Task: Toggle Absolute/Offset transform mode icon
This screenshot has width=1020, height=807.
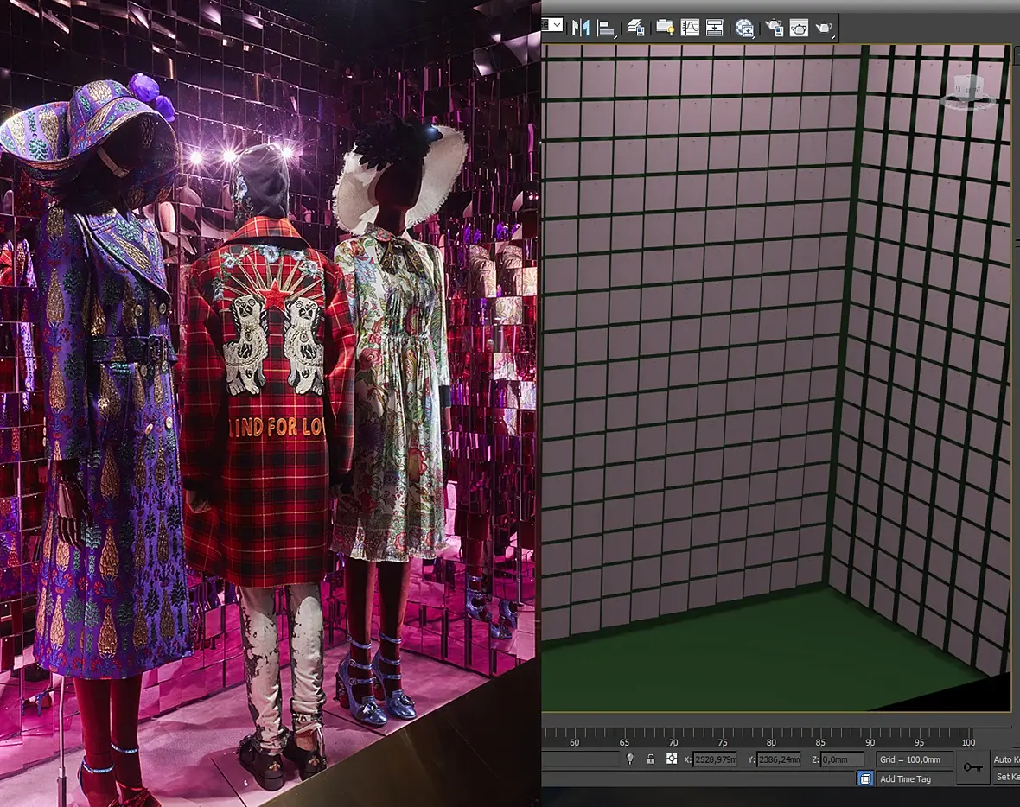Action: 671,759
